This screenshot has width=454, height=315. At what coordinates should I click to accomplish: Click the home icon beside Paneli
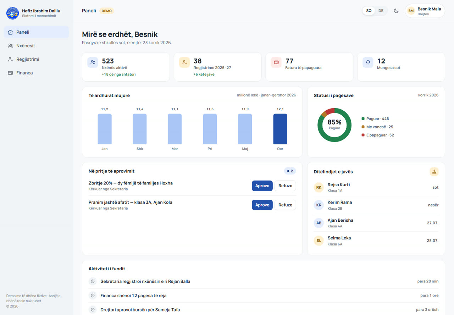[10, 32]
